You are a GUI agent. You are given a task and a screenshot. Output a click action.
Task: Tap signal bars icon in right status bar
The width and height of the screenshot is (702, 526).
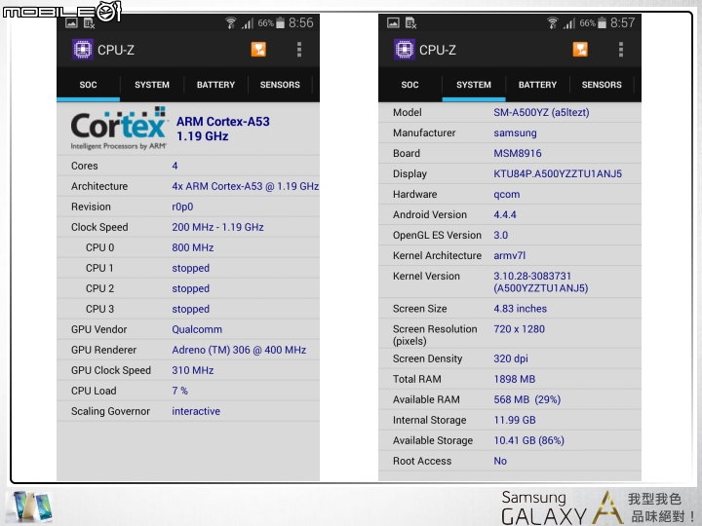pos(569,23)
